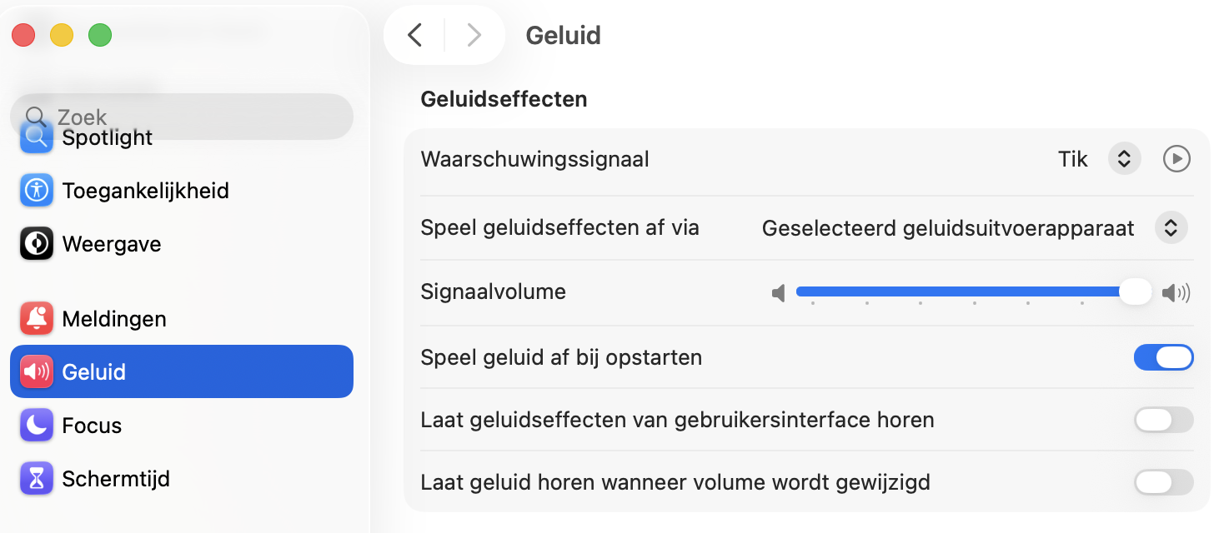Select the Geluid speaker icon in sidebar

[x=35, y=371]
